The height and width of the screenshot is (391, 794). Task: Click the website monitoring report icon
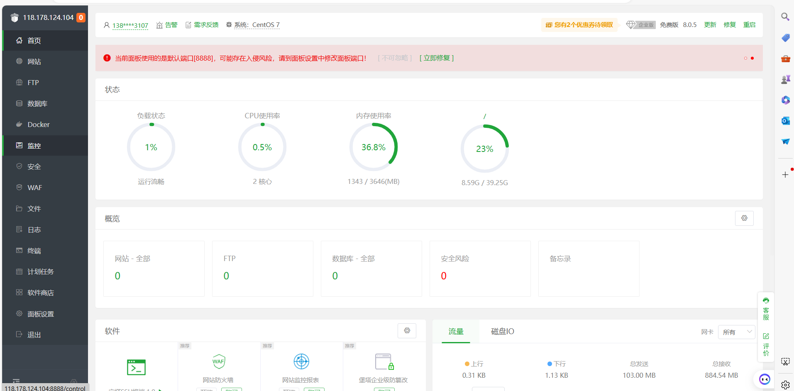point(301,362)
